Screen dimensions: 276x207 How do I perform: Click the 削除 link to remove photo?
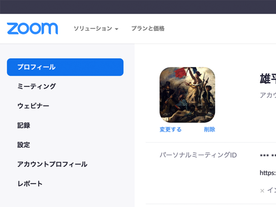(209, 129)
